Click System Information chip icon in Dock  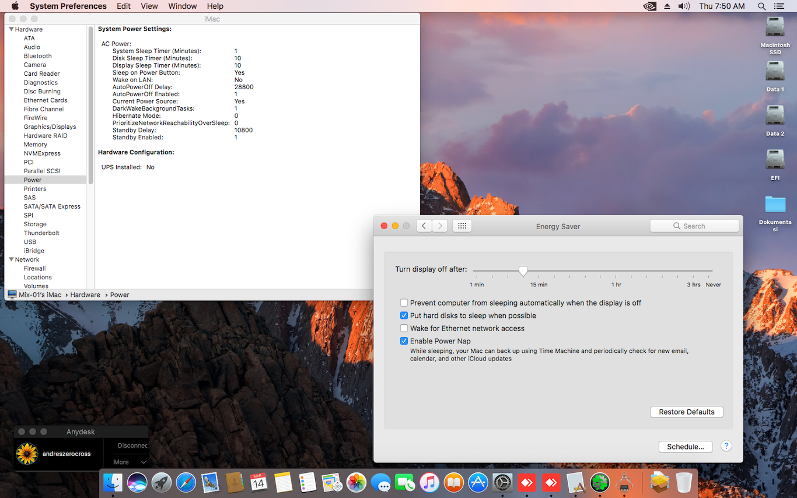tap(624, 482)
